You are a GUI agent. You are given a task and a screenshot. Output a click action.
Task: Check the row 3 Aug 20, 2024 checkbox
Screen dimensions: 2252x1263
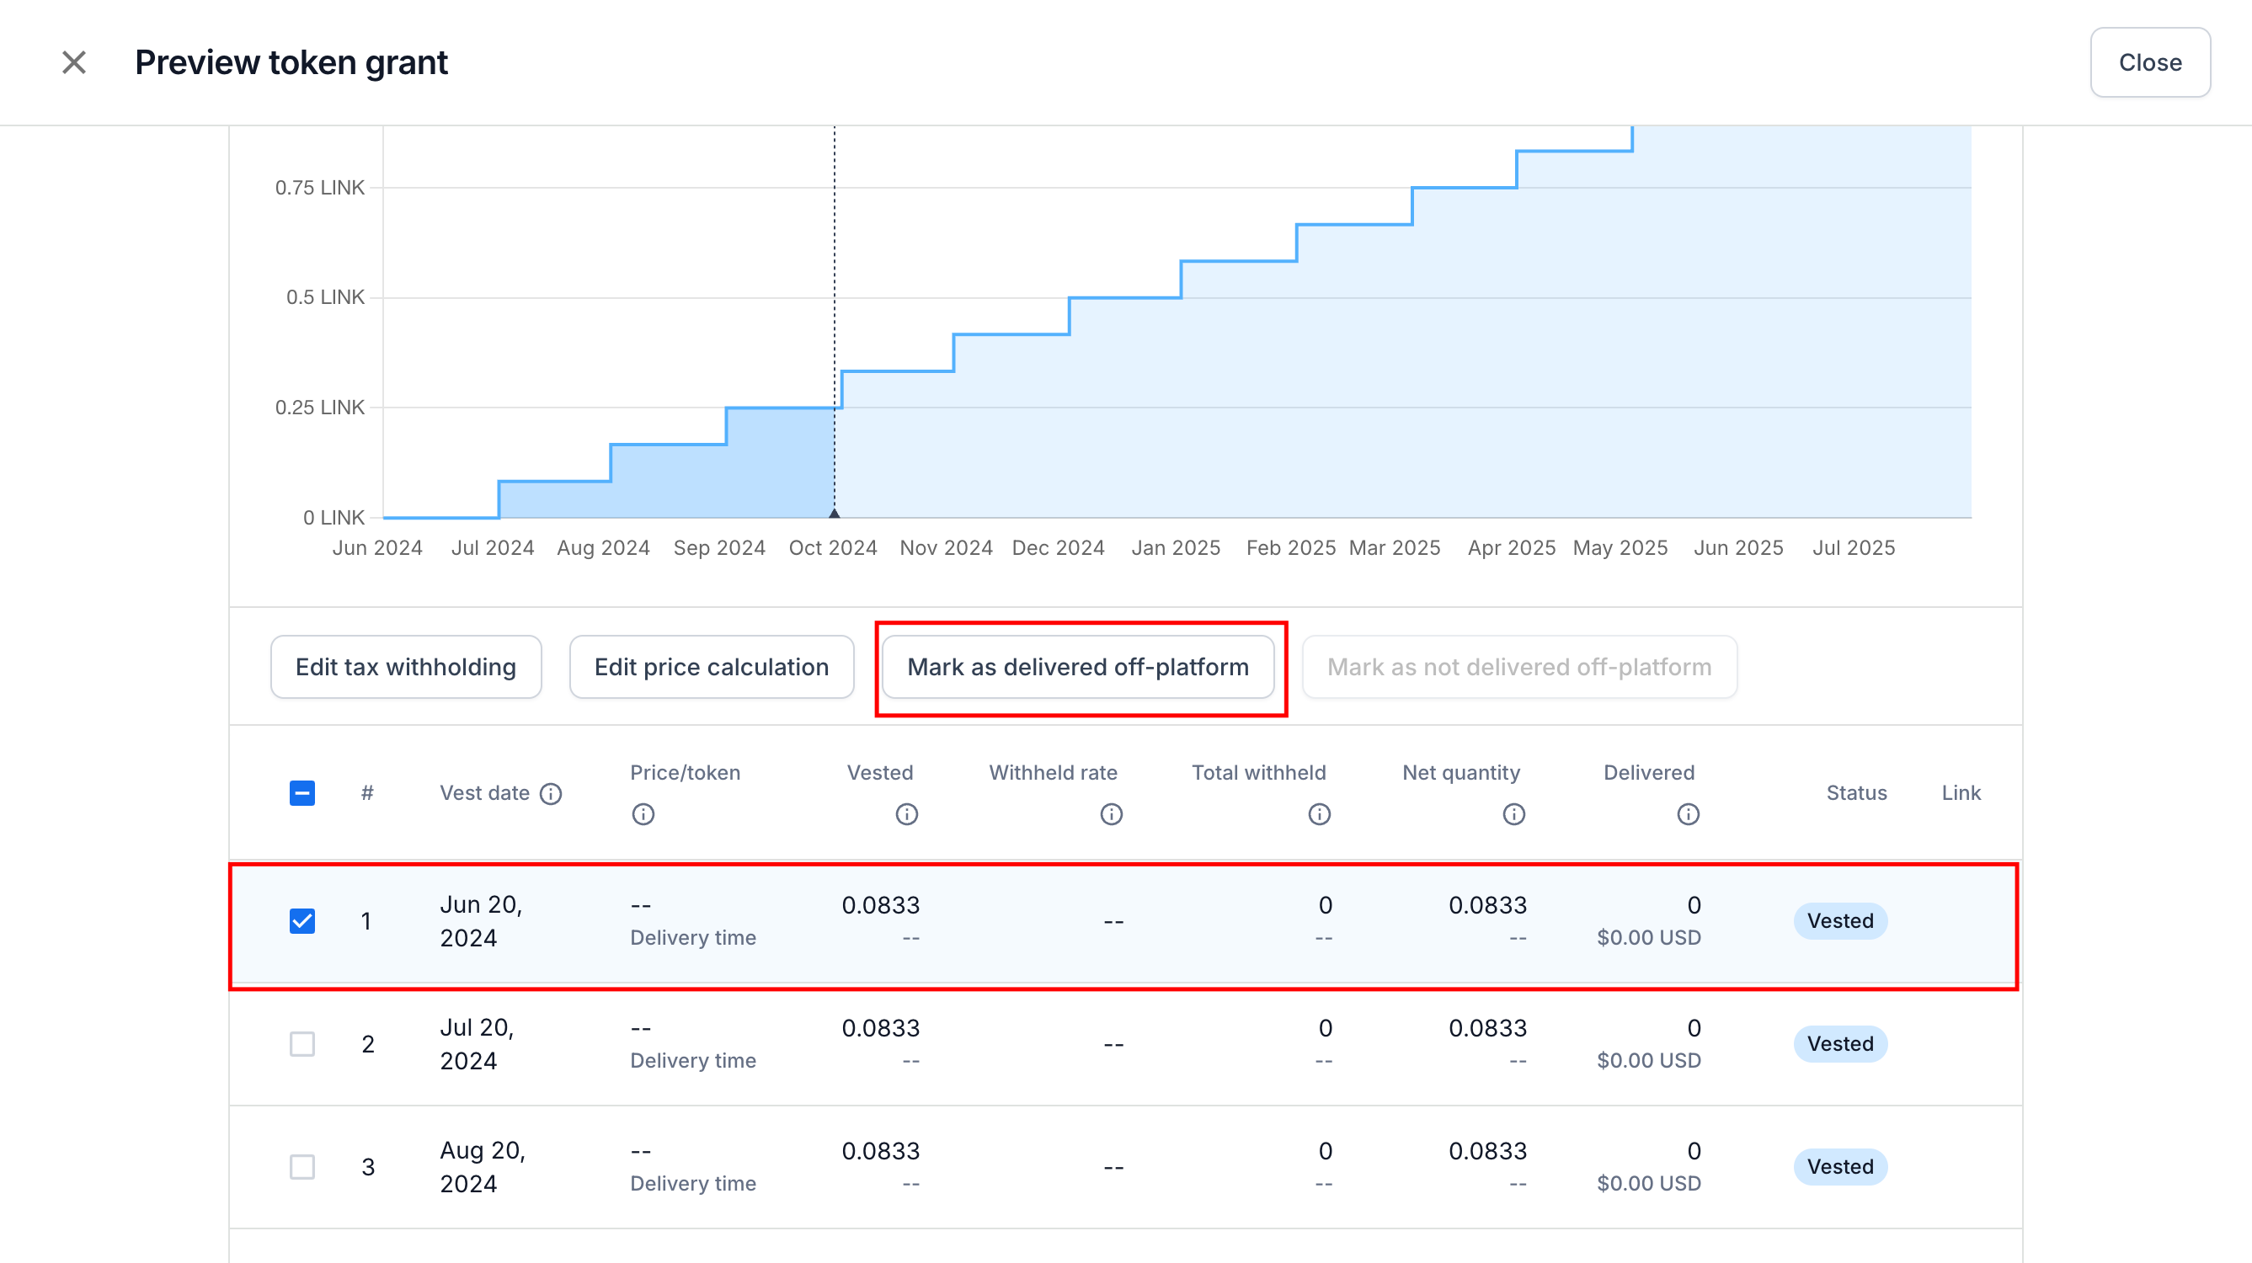pos(302,1168)
